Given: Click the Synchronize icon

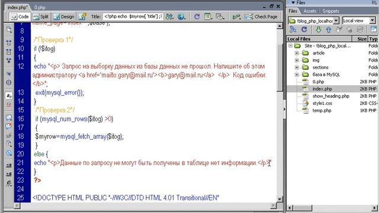Looking at the screenshot, I should tap(360, 30).
